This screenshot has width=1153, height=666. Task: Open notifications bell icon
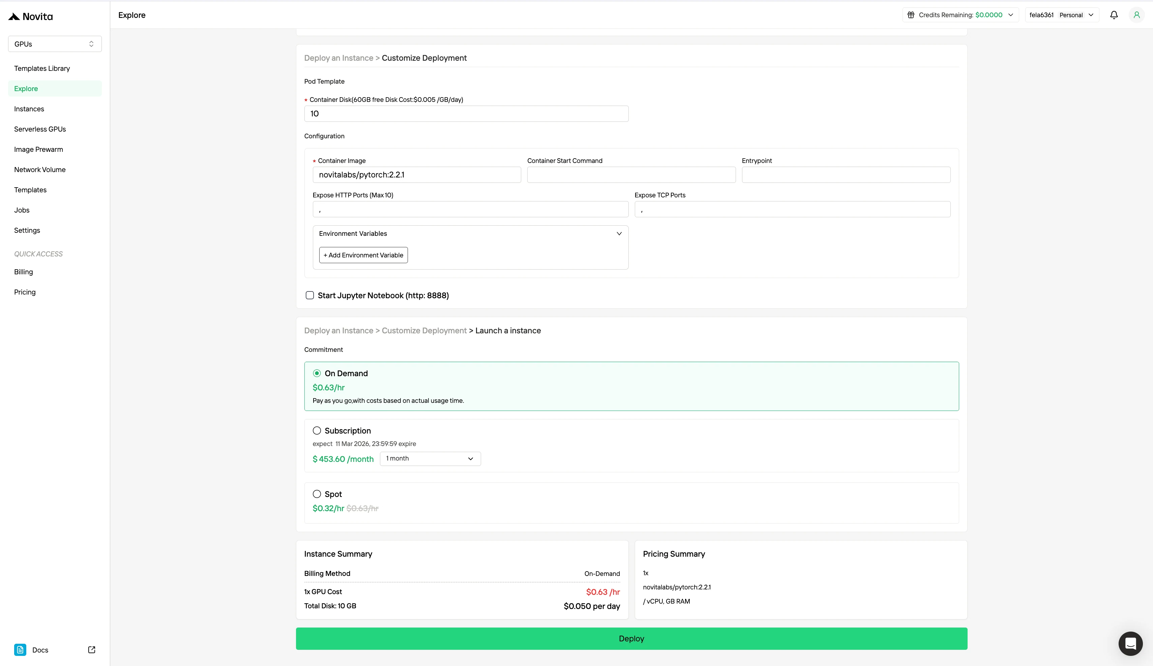pyautogui.click(x=1114, y=15)
